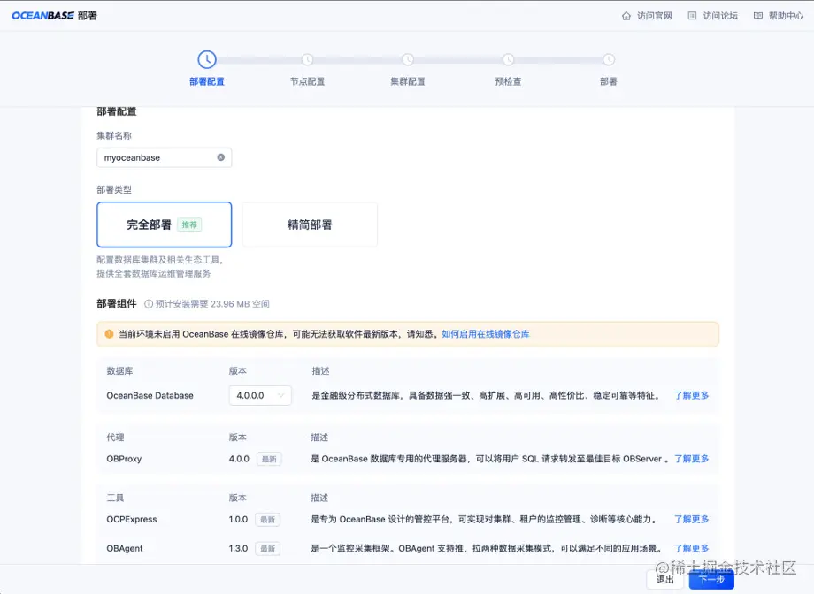814x594 pixels.
Task: Click the 节点配置 step label
Action: 307,81
